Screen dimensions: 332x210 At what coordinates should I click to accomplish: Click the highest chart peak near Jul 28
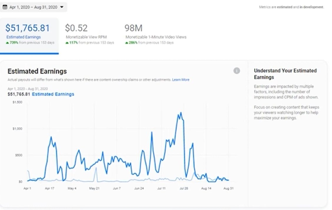(181, 113)
